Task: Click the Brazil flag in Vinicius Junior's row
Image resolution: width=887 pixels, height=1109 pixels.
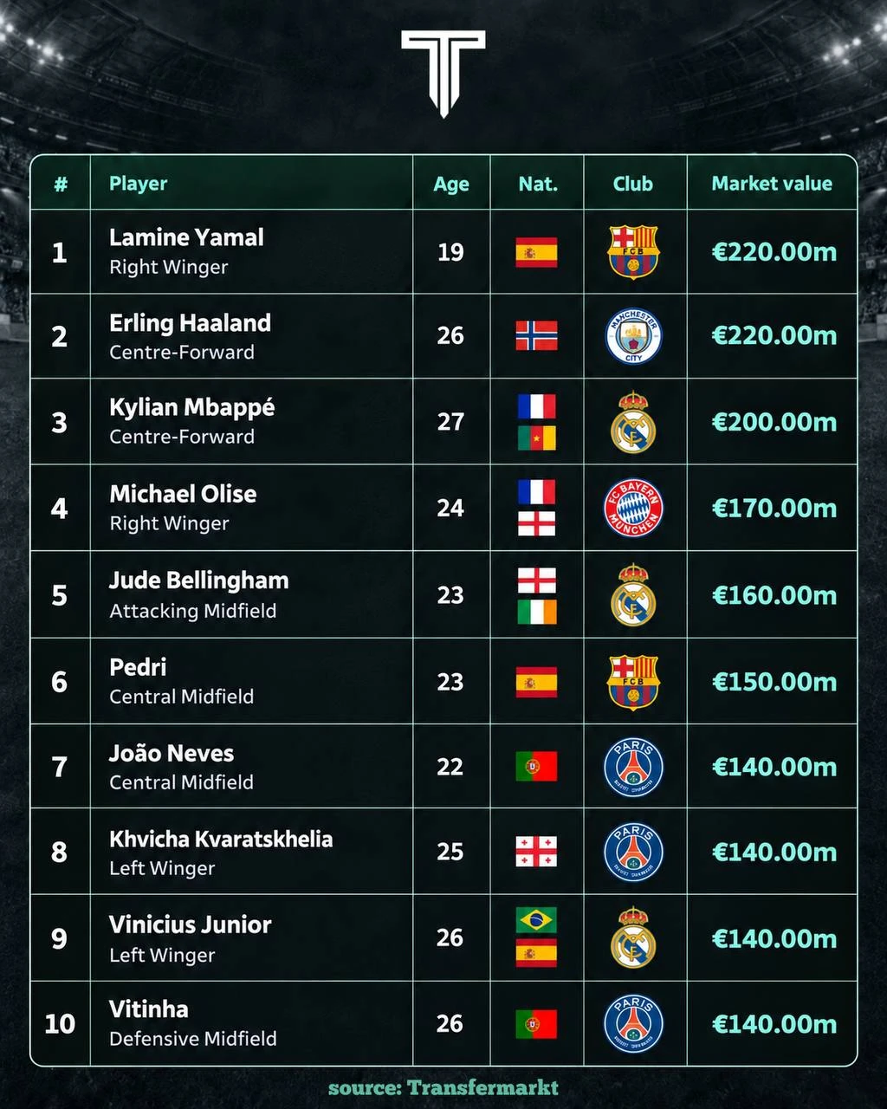Action: point(536,920)
